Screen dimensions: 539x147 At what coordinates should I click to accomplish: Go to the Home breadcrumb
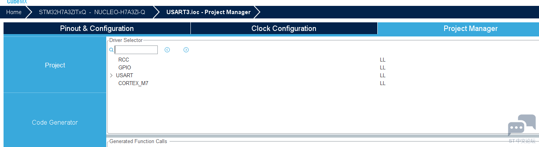point(14,12)
